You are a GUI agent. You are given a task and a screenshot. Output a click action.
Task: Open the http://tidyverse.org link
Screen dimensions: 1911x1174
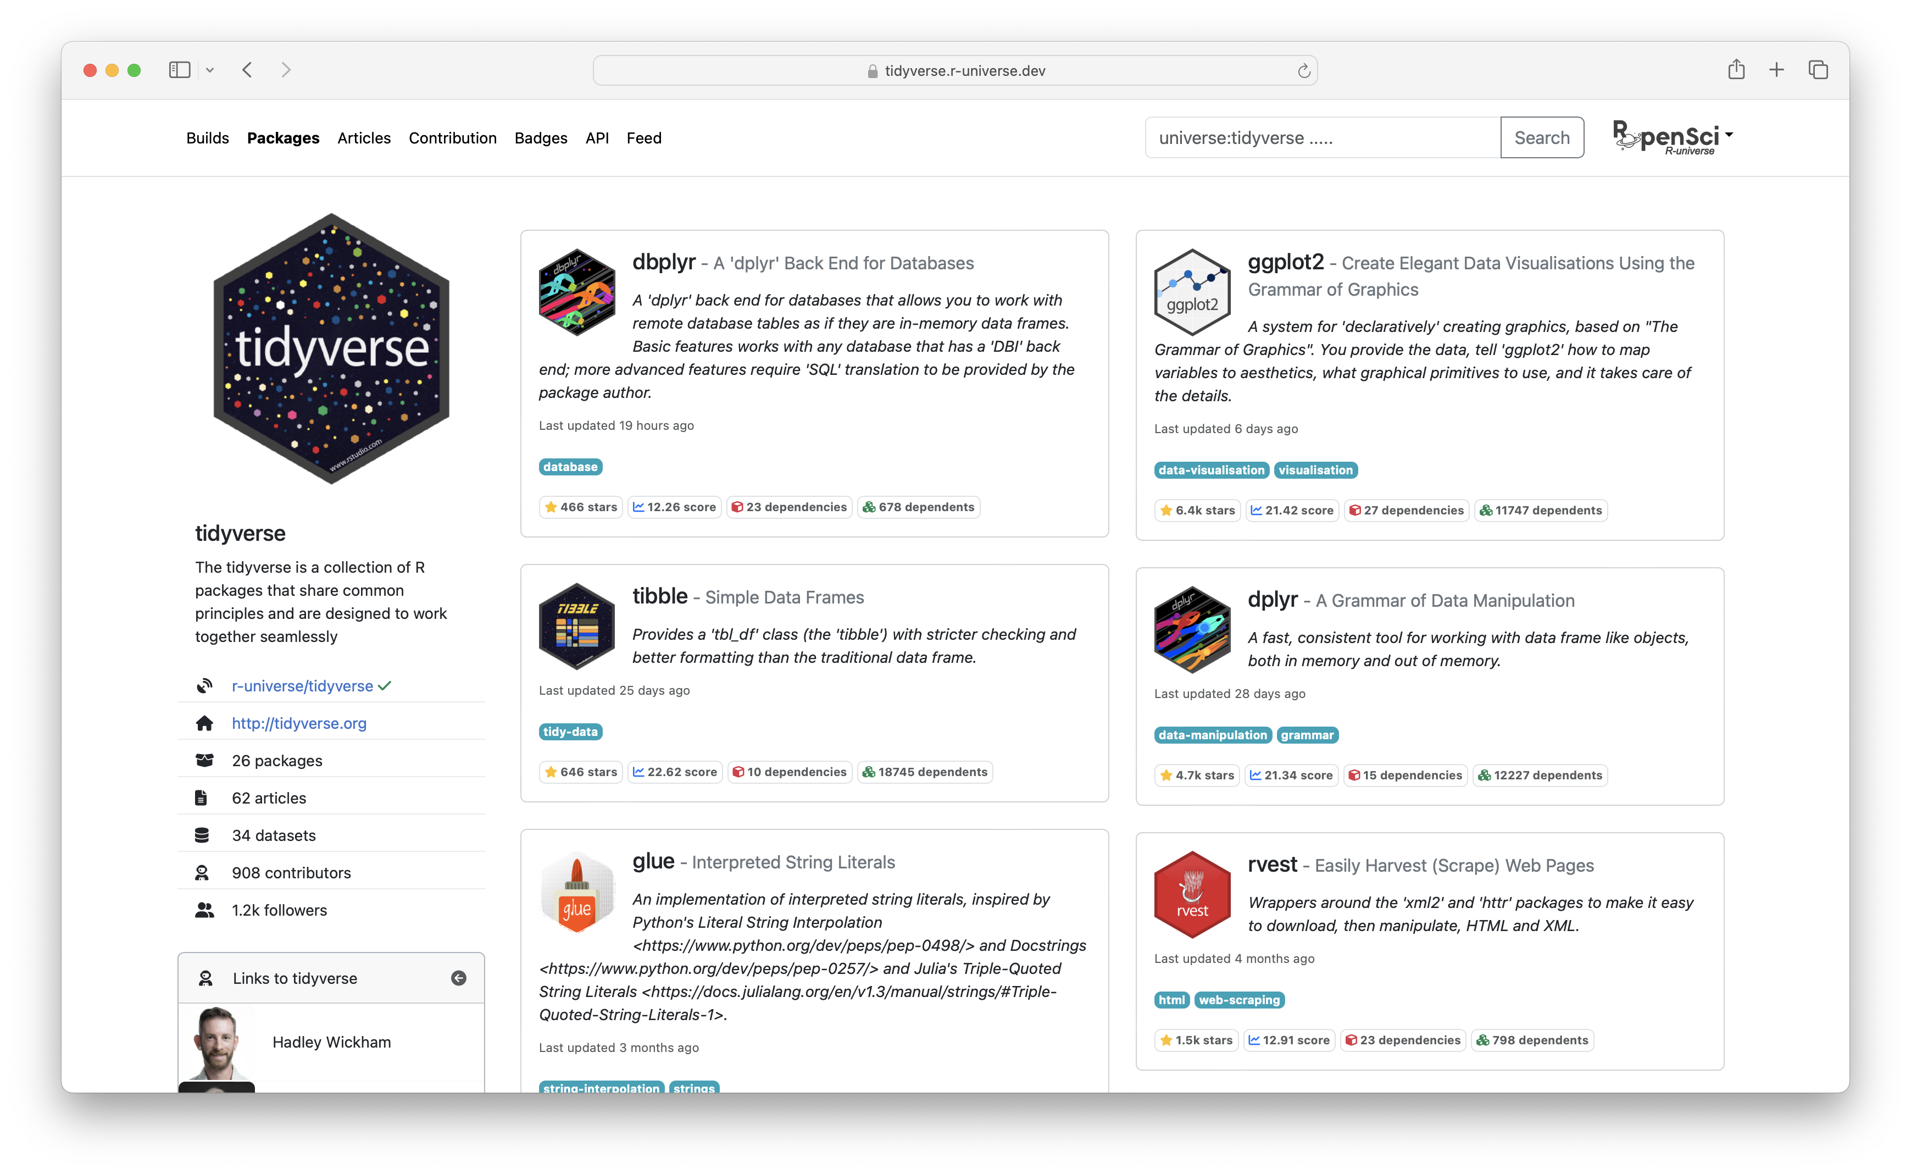coord(299,723)
